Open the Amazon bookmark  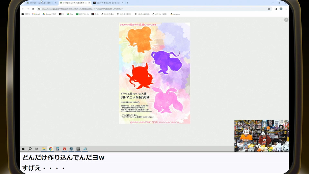tap(175, 14)
